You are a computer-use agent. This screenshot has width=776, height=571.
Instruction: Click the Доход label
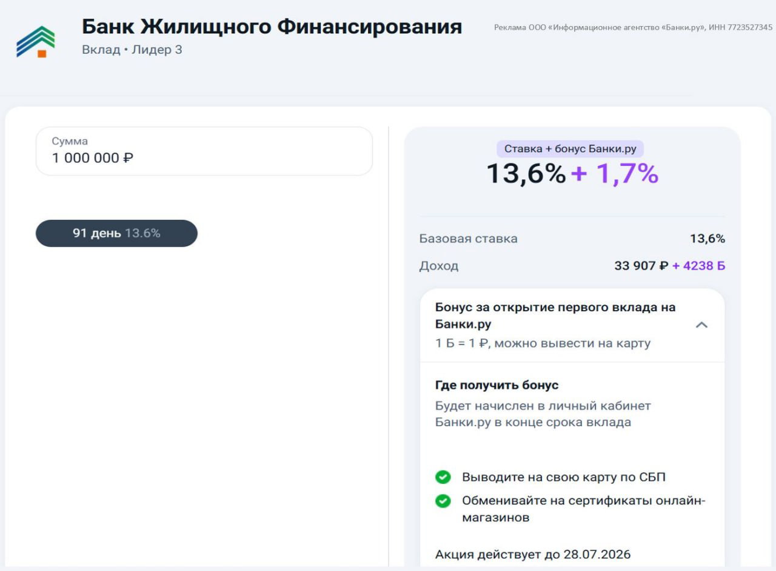pyautogui.click(x=439, y=266)
